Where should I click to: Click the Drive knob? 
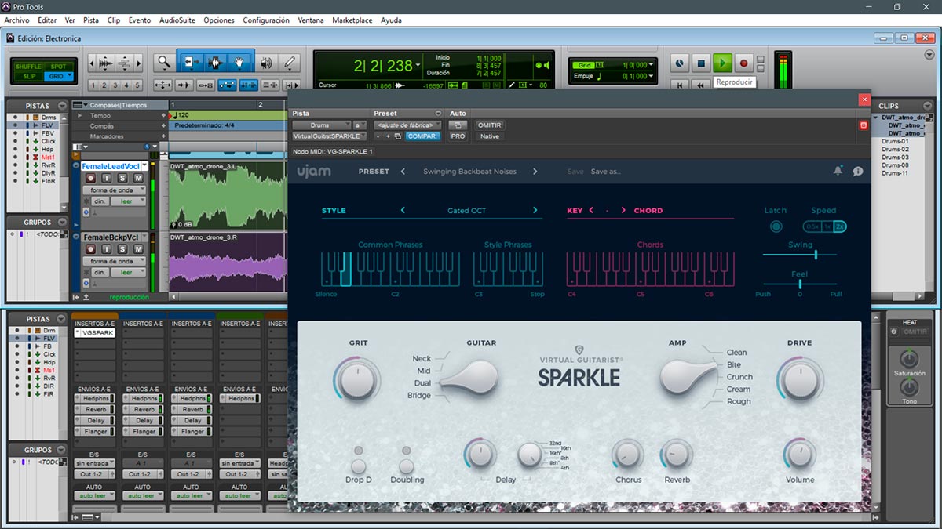pos(799,380)
